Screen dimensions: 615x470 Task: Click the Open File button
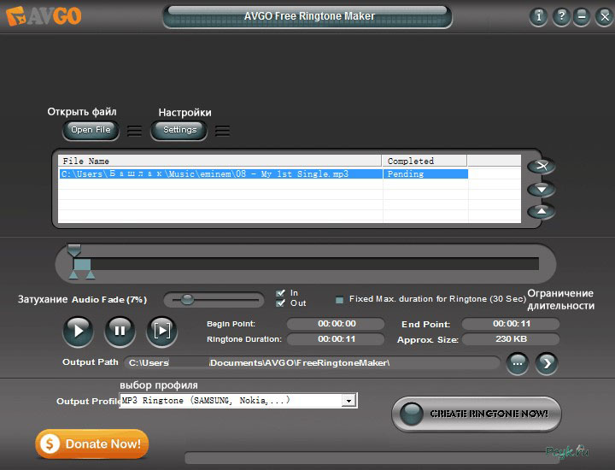91,130
